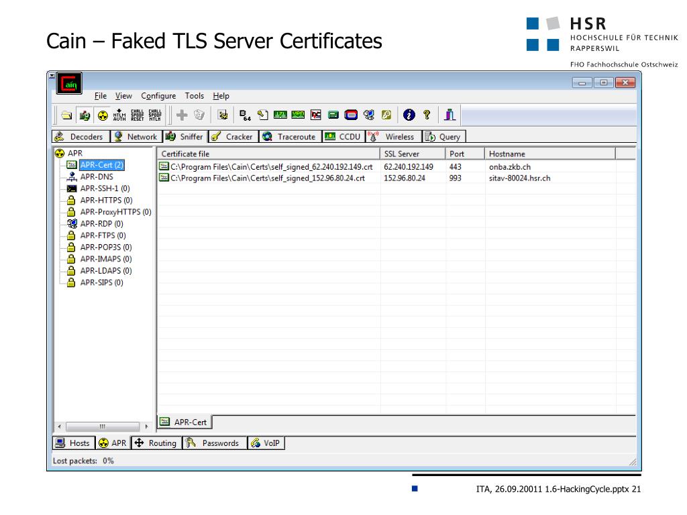Screen dimensions: 687x515
Task: Open the File menu
Action: click(101, 96)
